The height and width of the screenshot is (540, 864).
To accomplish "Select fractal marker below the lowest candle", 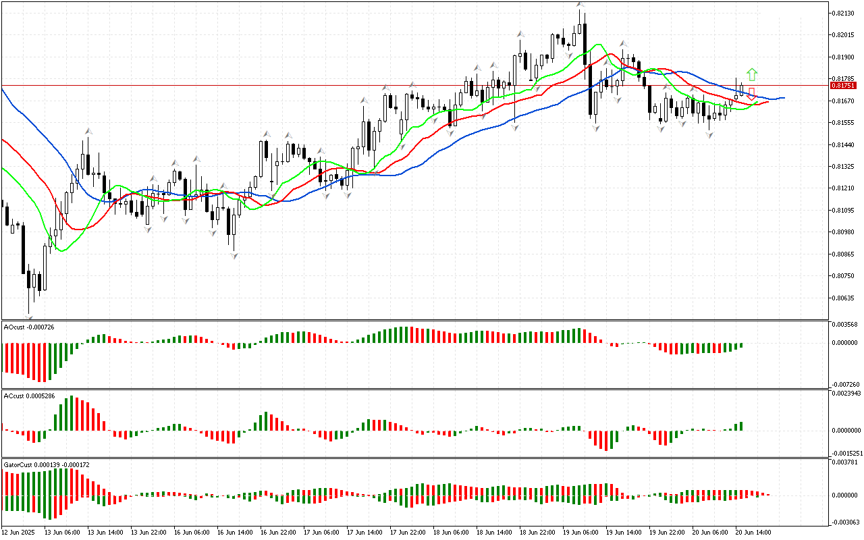I will pos(29,316).
